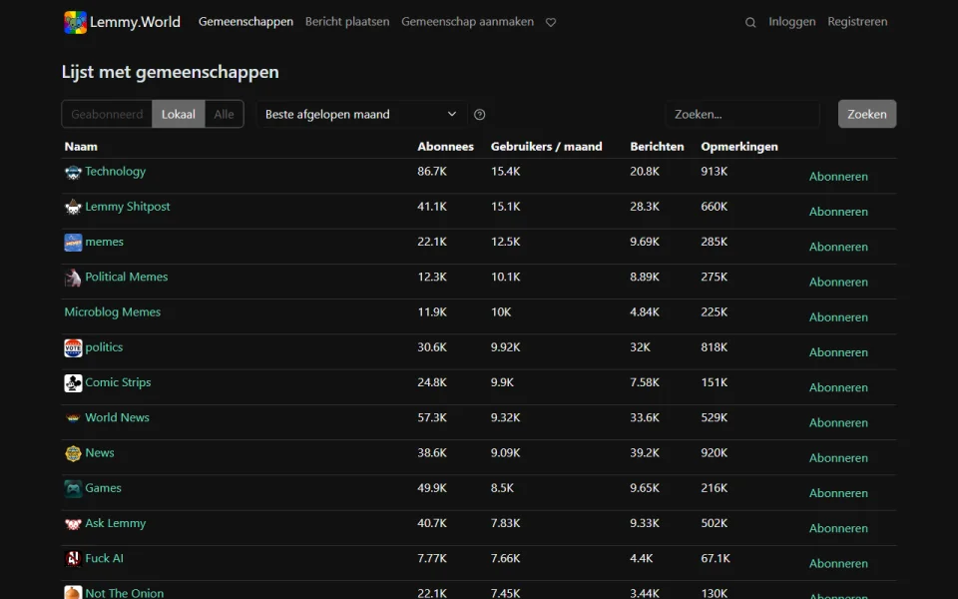This screenshot has height=599, width=958.
Task: Go to Registreren page
Action: 857,21
